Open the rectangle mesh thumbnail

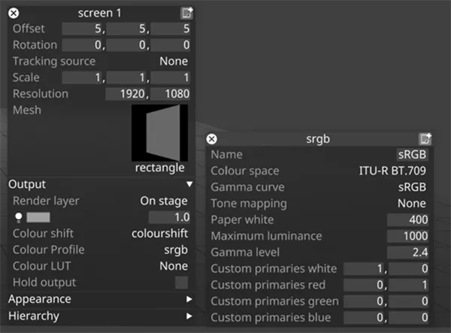point(160,133)
